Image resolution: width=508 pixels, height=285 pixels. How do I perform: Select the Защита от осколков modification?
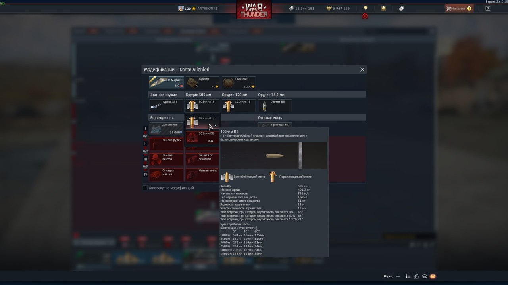pyautogui.click(x=202, y=159)
